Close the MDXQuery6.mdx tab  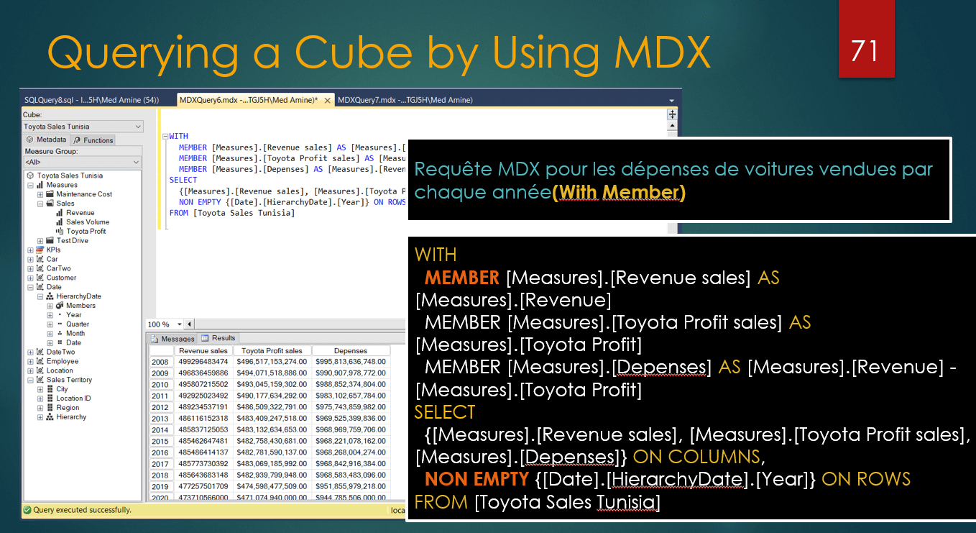point(328,101)
